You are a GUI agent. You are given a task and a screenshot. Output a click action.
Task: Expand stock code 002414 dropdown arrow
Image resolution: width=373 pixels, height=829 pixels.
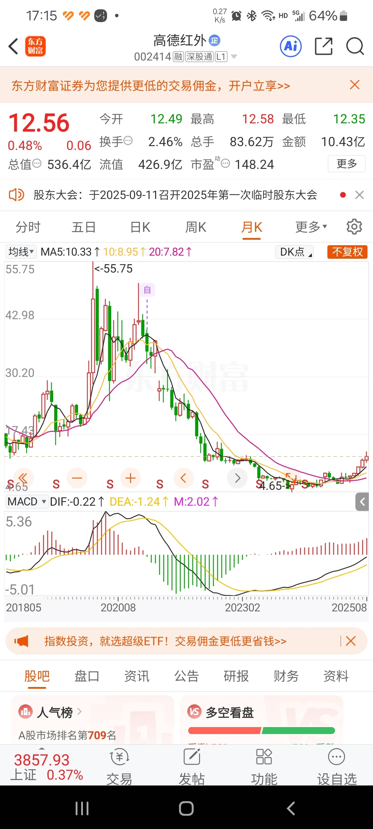234,56
